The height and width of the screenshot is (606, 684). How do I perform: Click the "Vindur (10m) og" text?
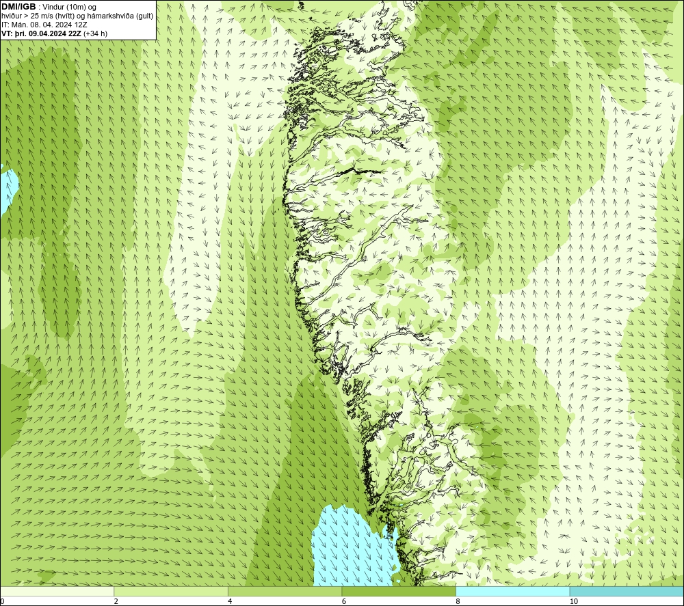click(69, 7)
